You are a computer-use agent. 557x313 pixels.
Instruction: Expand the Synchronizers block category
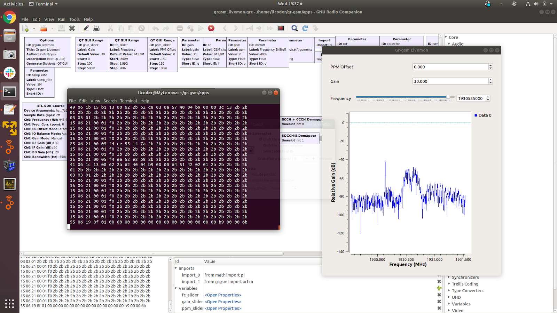(449, 277)
